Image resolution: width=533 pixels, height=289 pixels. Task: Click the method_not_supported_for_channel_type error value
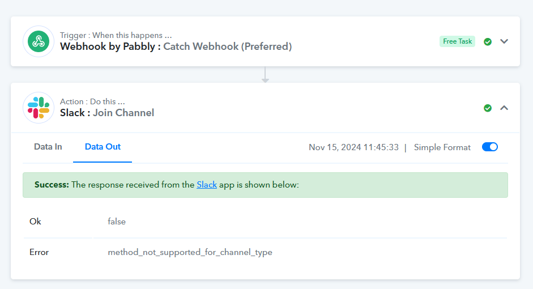point(190,252)
